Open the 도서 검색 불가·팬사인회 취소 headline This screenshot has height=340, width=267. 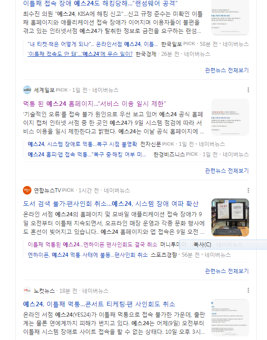coord(110,204)
